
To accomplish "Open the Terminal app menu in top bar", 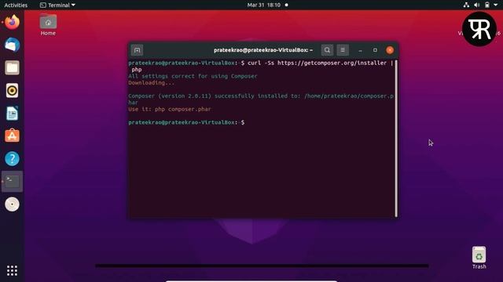I will (x=57, y=5).
